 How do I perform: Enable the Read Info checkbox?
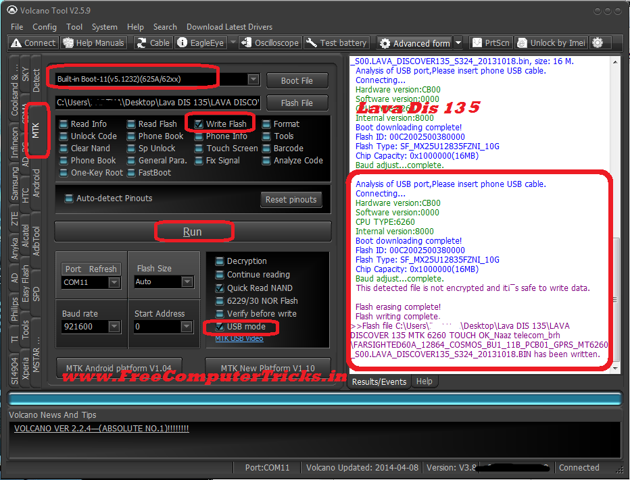pyautogui.click(x=64, y=124)
